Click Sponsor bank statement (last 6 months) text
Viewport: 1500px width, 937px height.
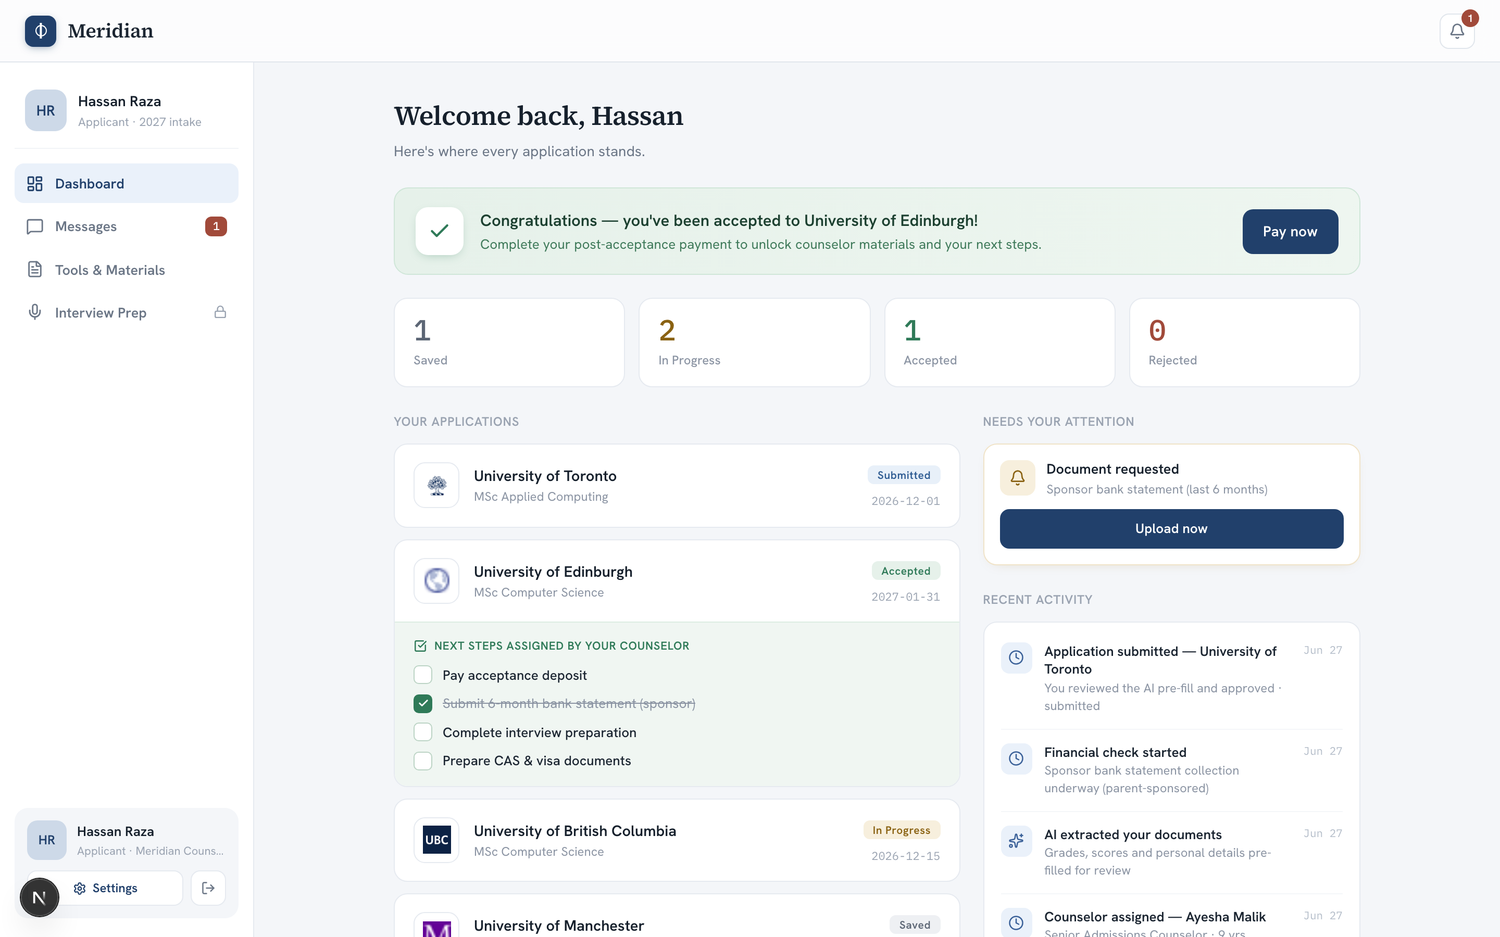click(x=1157, y=489)
